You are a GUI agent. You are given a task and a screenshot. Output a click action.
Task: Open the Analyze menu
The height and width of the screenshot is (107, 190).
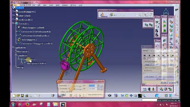click(x=65, y=5)
